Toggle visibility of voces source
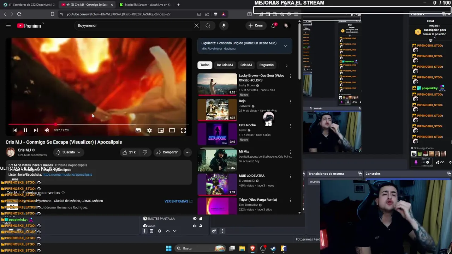The width and height of the screenshot is (452, 254). (x=195, y=226)
